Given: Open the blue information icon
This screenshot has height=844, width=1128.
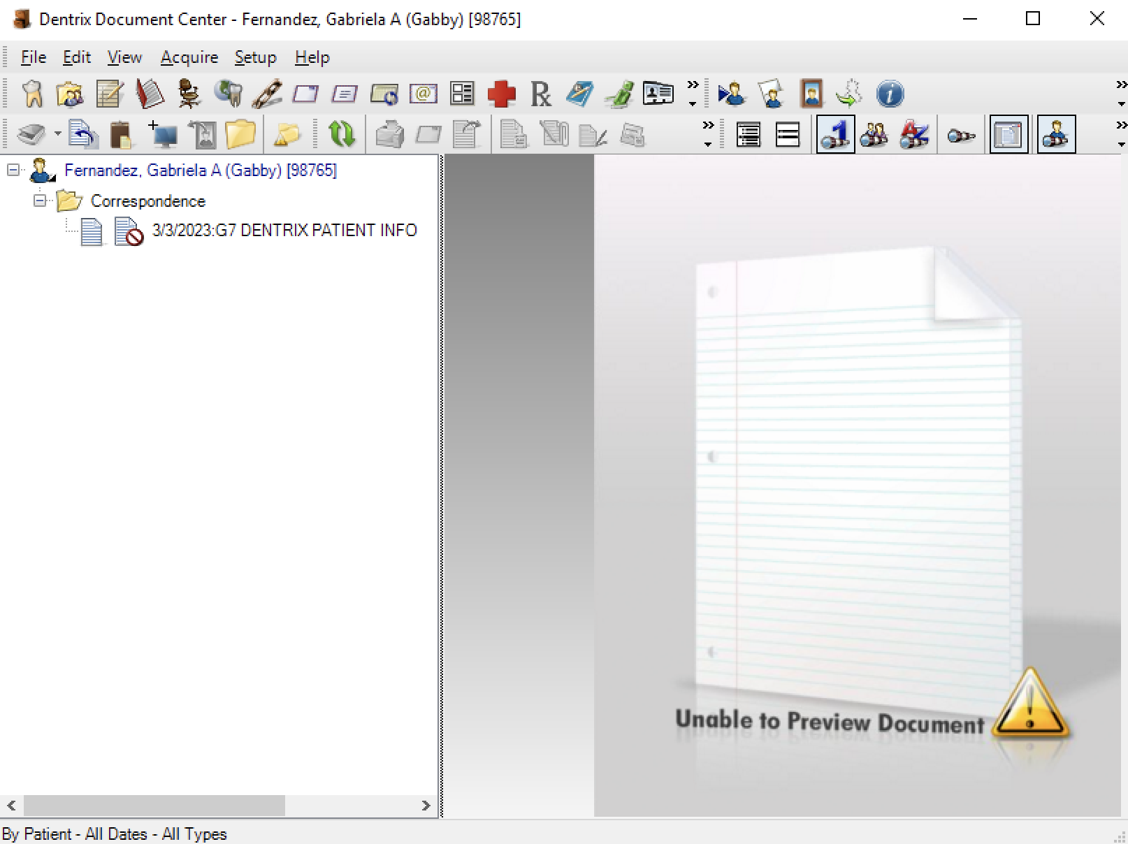Looking at the screenshot, I should tap(890, 94).
